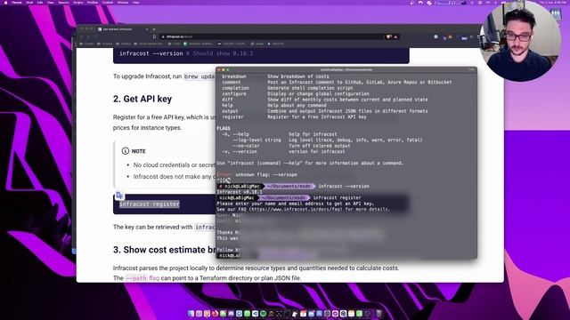
Task: Open a new browser tab with plus
Action: click(154, 29)
